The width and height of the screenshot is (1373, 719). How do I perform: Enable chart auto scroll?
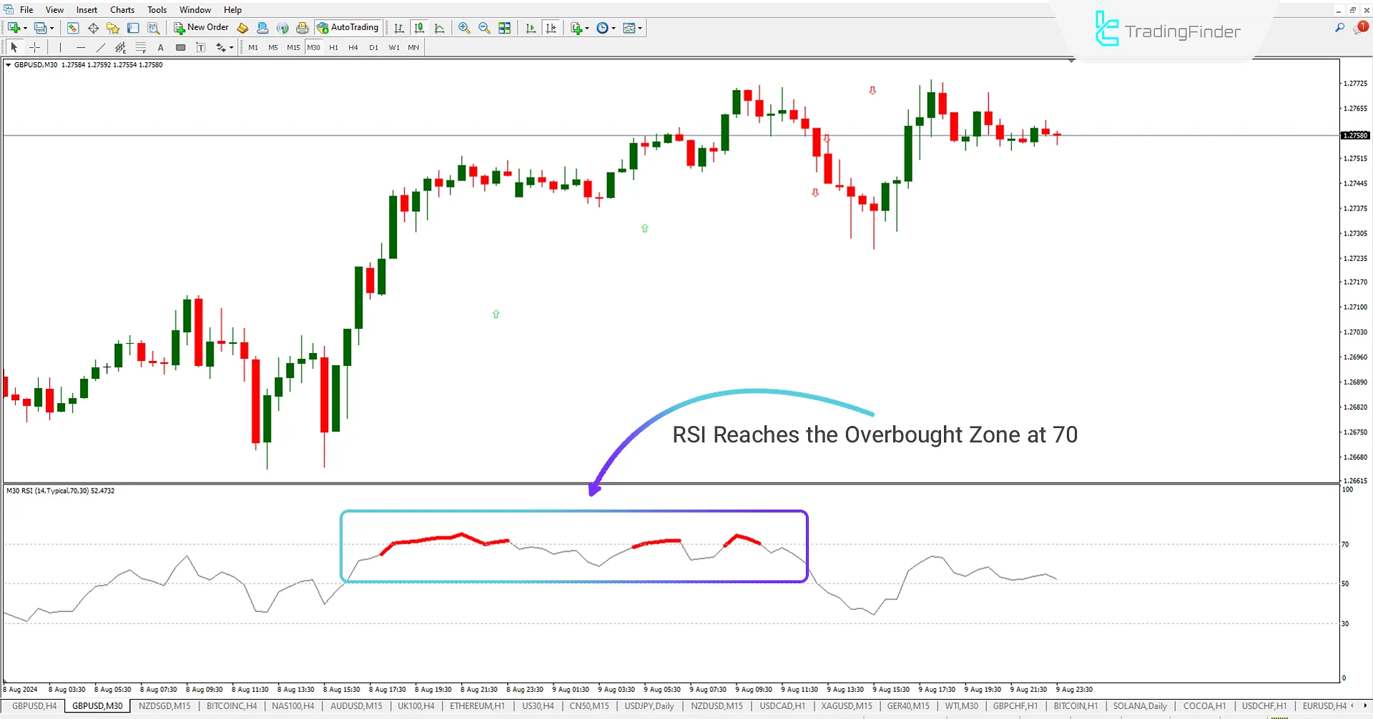(531, 28)
